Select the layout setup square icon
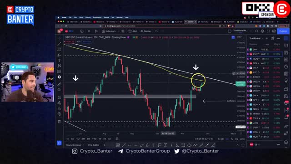 click(230, 31)
